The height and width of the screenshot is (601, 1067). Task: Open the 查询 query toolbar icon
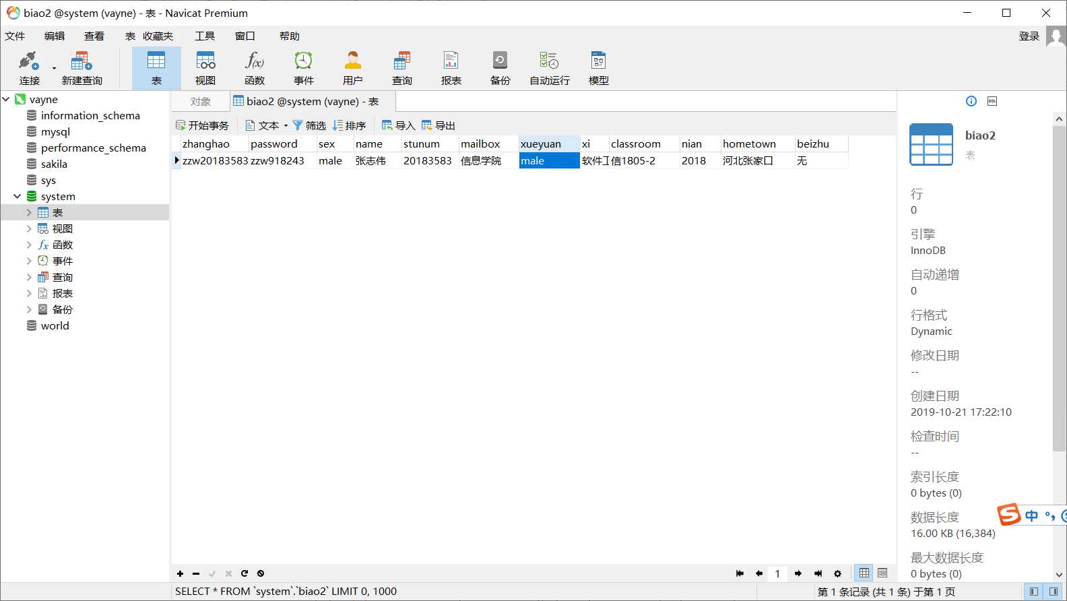point(402,68)
